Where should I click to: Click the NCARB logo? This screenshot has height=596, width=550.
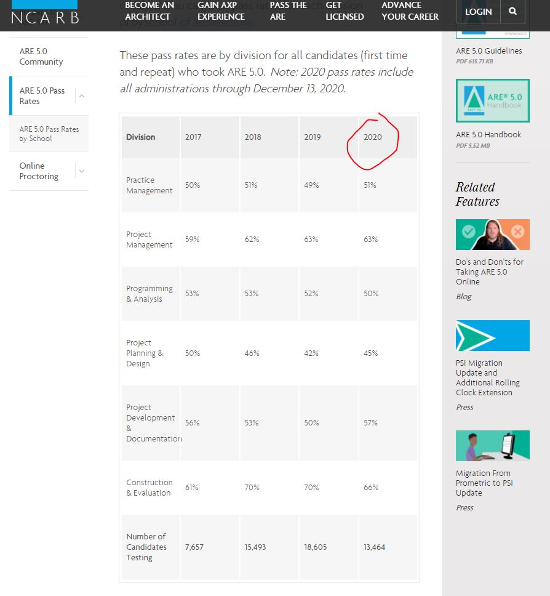(x=45, y=13)
